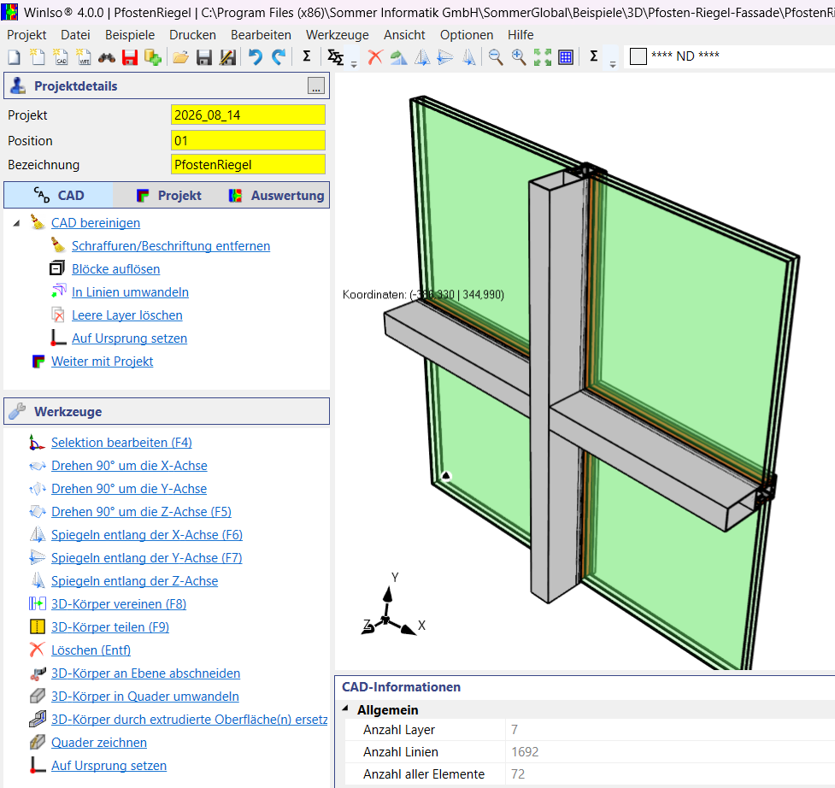Open the Bearbeiten menu

point(261,34)
